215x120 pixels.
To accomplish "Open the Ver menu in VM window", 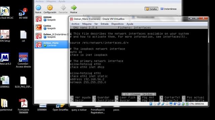I will point(96,24).
